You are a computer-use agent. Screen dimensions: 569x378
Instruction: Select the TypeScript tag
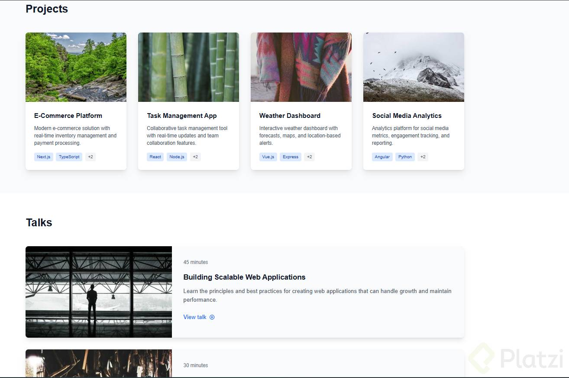[69, 157]
